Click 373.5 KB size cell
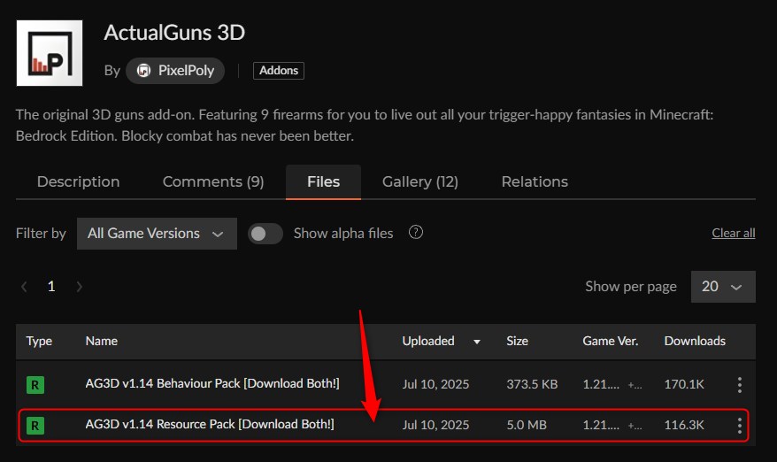The image size is (777, 462). click(532, 384)
